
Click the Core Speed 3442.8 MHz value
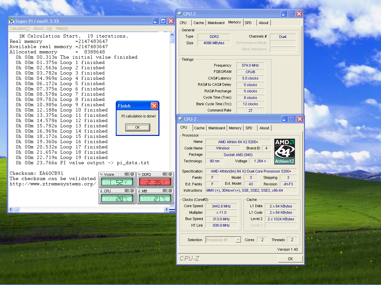221,206
